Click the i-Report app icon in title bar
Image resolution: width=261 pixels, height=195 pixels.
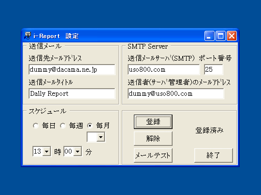pyautogui.click(x=28, y=36)
